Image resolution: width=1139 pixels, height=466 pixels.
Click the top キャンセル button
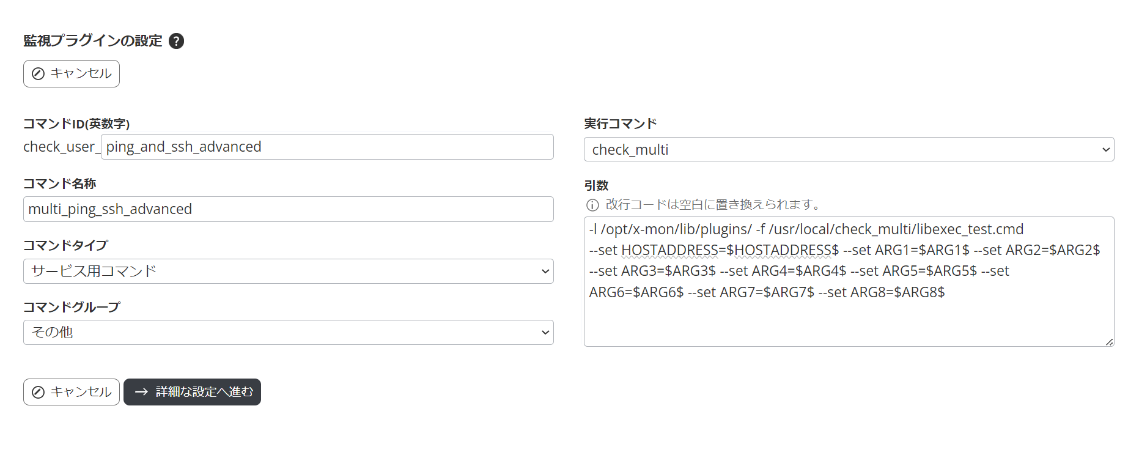pyautogui.click(x=72, y=74)
